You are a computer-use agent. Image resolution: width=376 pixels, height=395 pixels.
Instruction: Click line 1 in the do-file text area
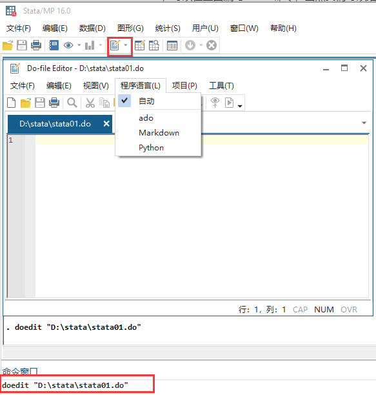point(202,140)
